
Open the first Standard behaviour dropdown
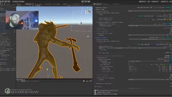[146, 35]
